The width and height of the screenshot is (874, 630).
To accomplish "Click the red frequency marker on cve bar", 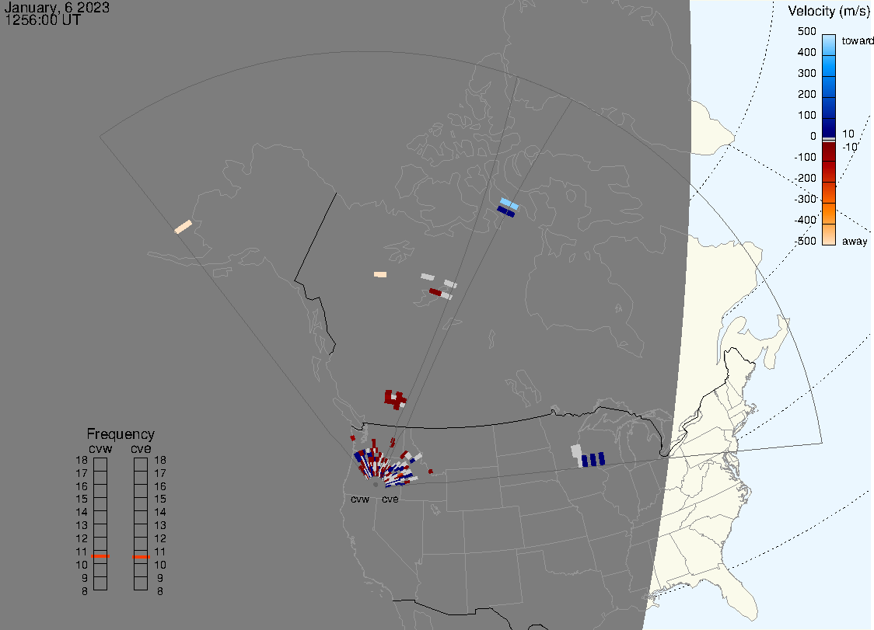I will coord(141,556).
